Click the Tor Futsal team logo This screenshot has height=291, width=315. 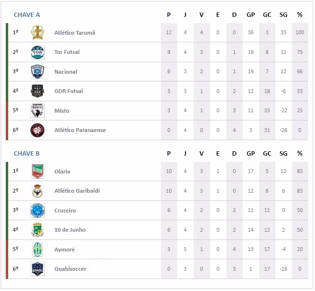[37, 52]
